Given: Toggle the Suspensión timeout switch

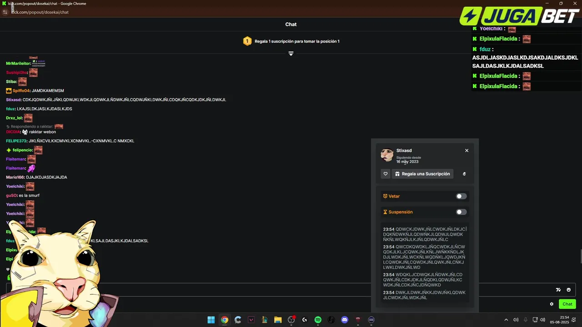Looking at the screenshot, I should 461,212.
